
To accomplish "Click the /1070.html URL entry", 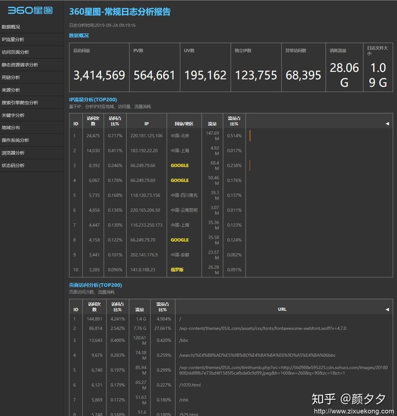I will coord(190,385).
